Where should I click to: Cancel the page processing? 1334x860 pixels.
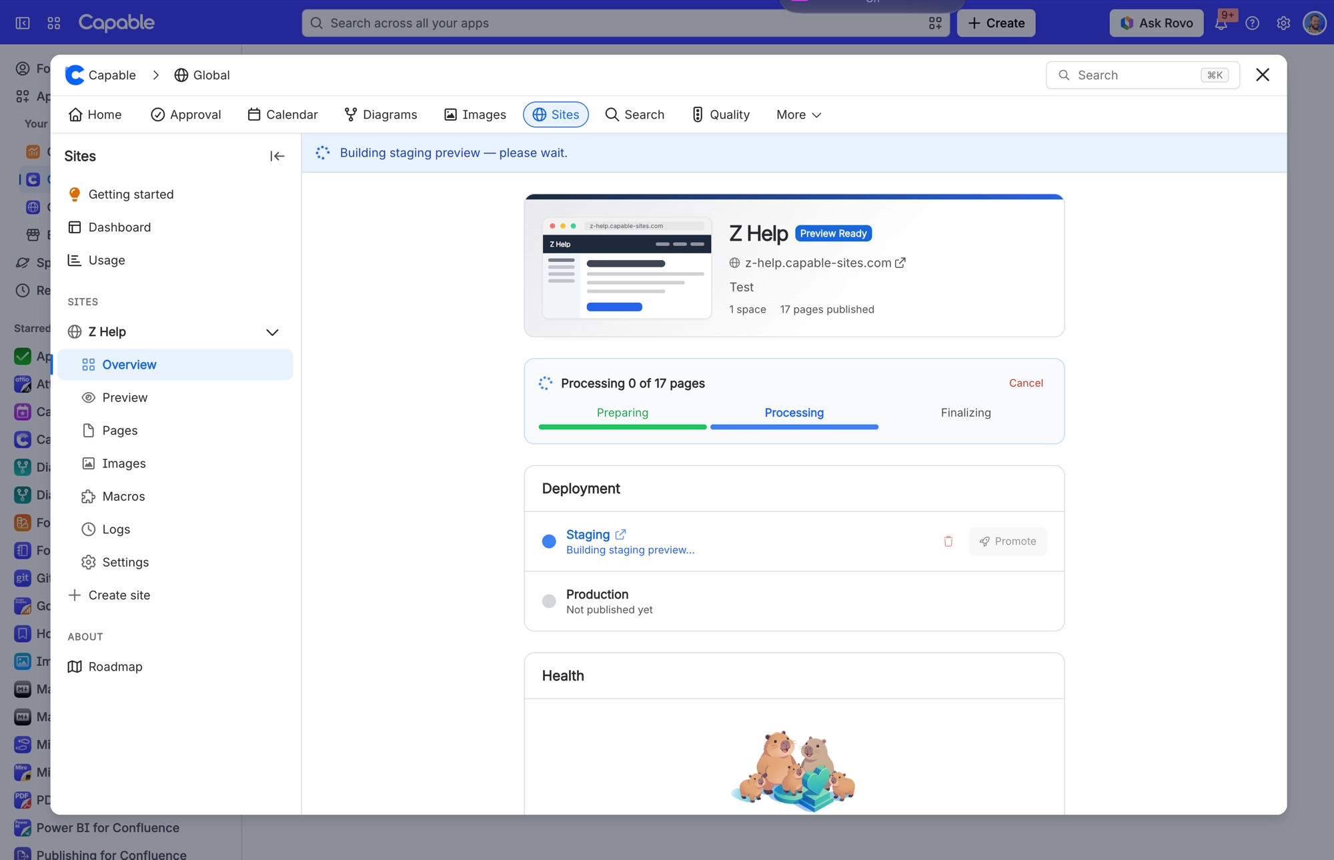click(x=1025, y=383)
